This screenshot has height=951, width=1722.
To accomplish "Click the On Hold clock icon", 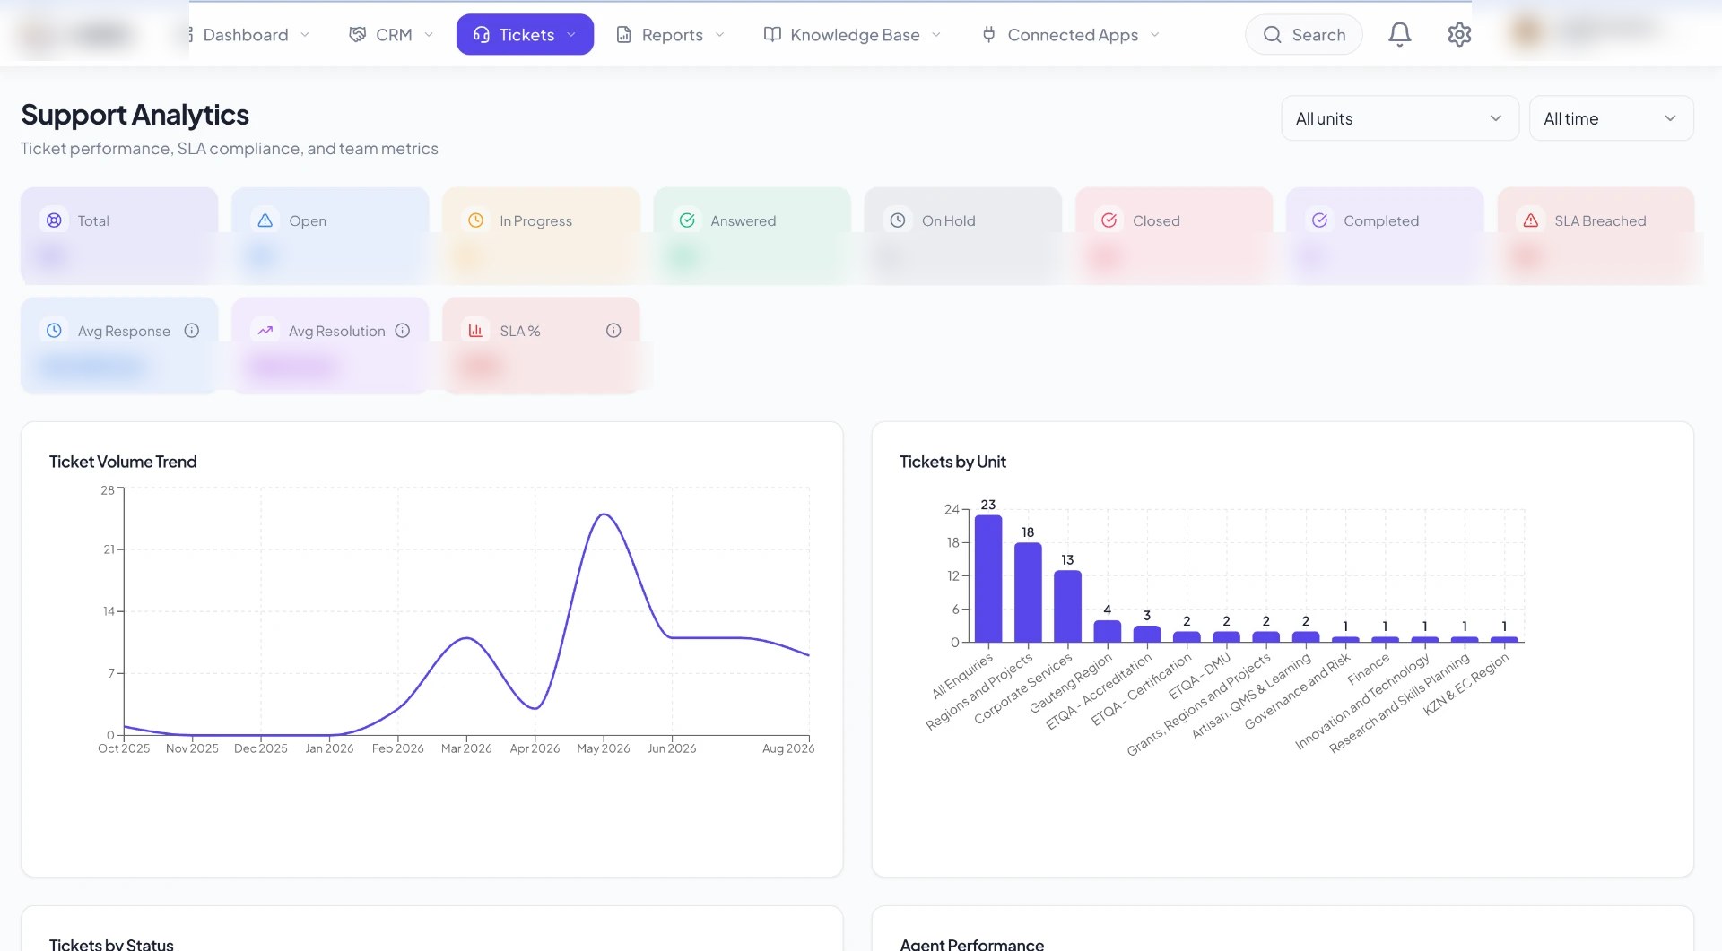I will tap(898, 220).
